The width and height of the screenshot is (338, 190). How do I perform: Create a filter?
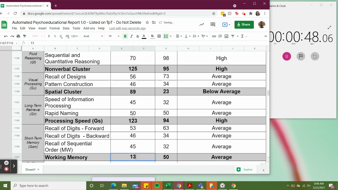pos(233,36)
